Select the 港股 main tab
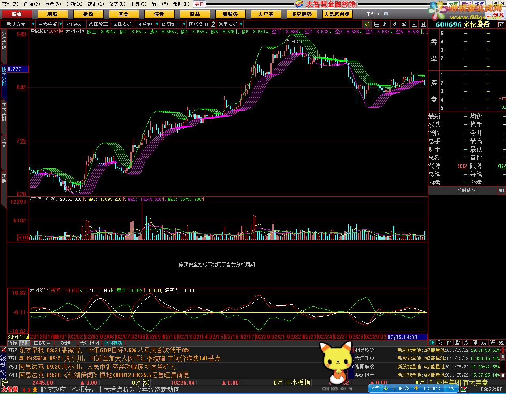506x394 pixels. [x=53, y=14]
